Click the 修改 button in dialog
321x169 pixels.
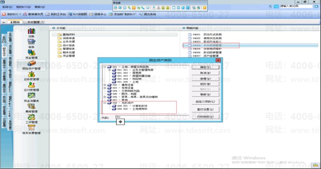205,84
